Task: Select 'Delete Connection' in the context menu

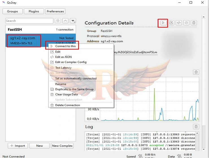Action: 68,105
